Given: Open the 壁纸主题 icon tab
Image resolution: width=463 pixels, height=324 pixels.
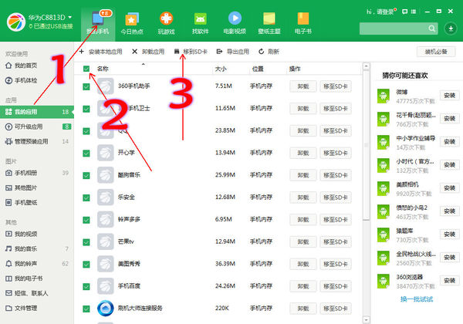Looking at the screenshot, I should (x=269, y=19).
